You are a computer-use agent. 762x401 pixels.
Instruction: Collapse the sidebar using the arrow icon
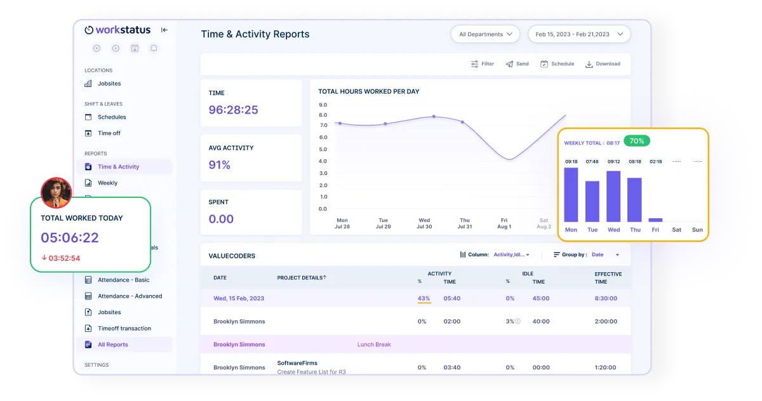tap(164, 30)
